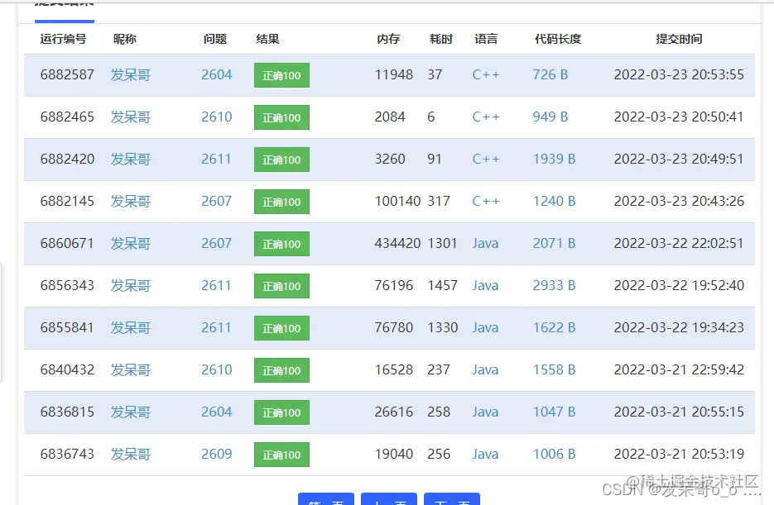This screenshot has height=505, width=774.
Task: View 2071 B code length link
Action: (x=554, y=243)
